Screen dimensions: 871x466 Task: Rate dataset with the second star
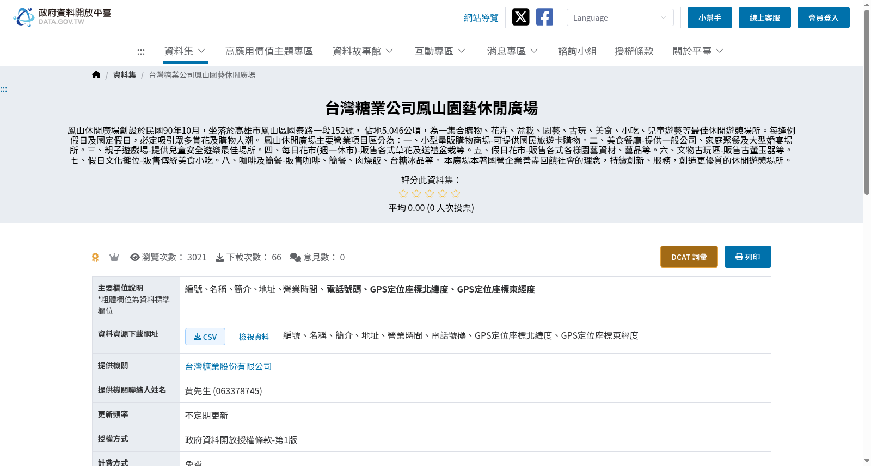pyautogui.click(x=416, y=194)
